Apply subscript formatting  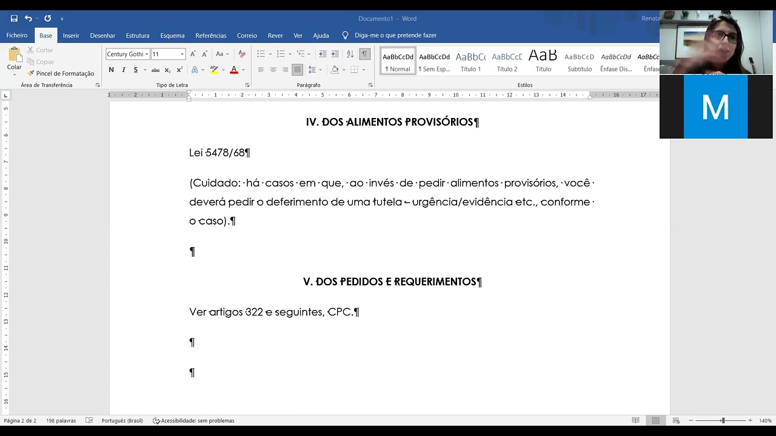(x=168, y=70)
